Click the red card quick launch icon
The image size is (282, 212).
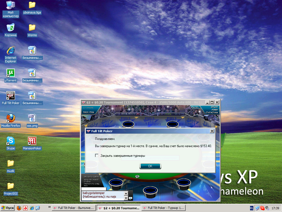[25, 208]
